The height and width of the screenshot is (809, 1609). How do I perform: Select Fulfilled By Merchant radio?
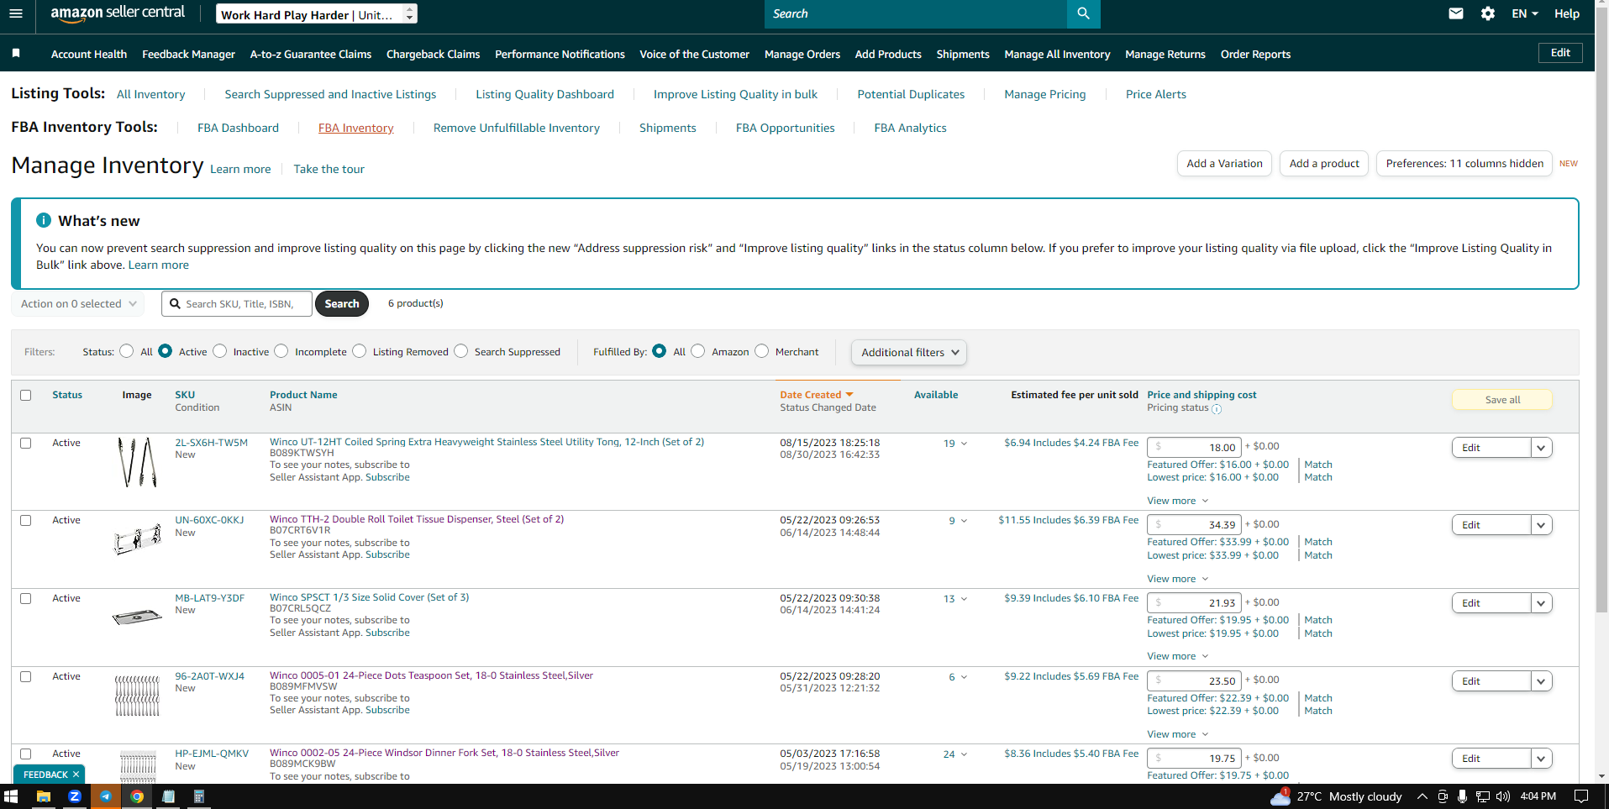tap(761, 351)
